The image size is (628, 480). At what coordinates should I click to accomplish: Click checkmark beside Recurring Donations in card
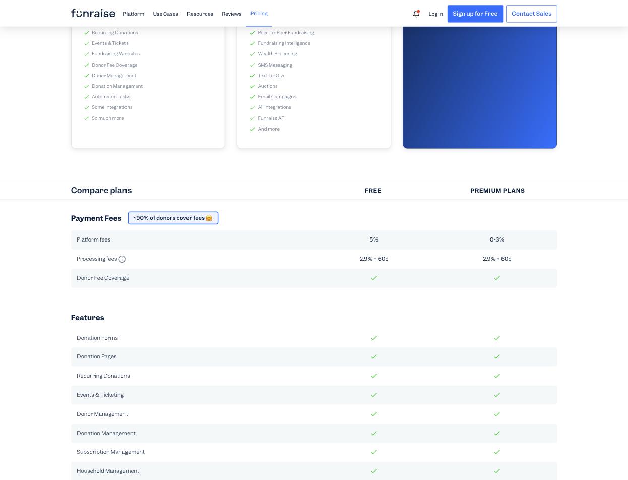coord(86,33)
